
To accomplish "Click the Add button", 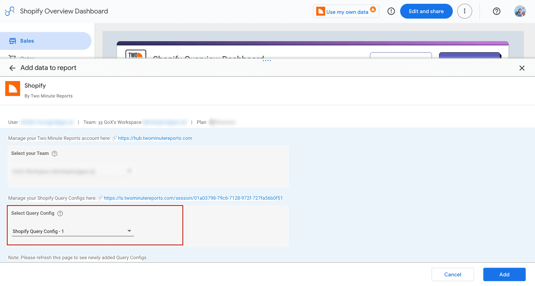I will 504,274.
